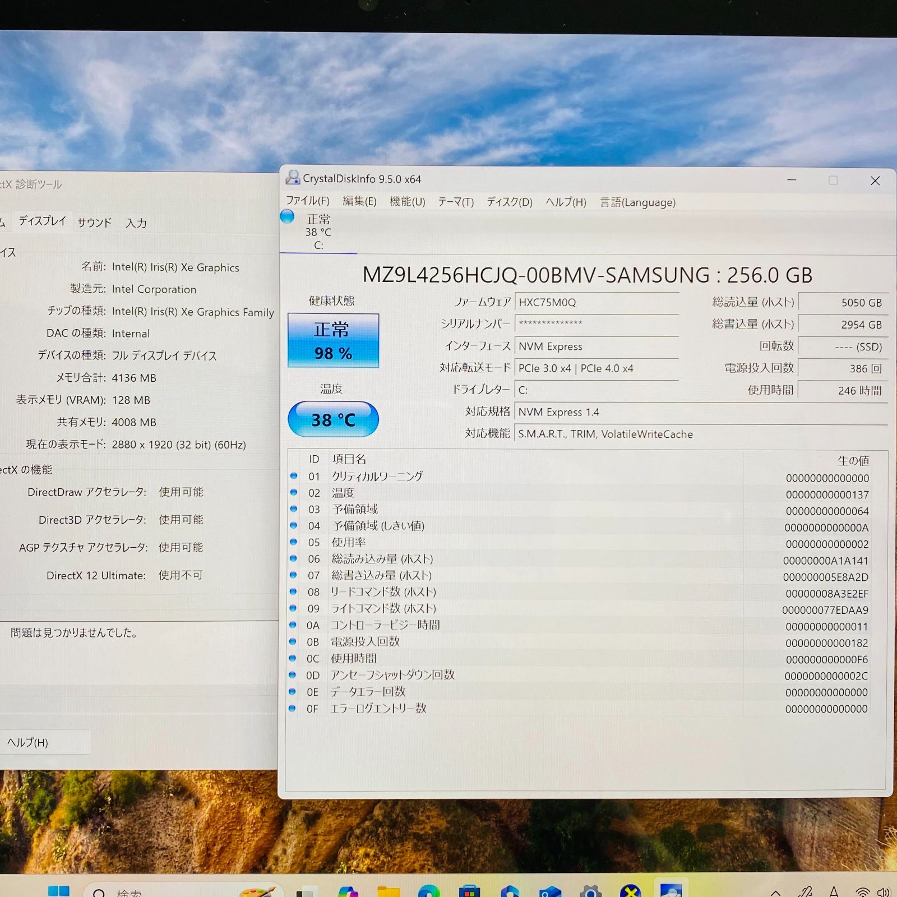Click raw value 00000000A1A141
897x897 pixels.
(825, 561)
